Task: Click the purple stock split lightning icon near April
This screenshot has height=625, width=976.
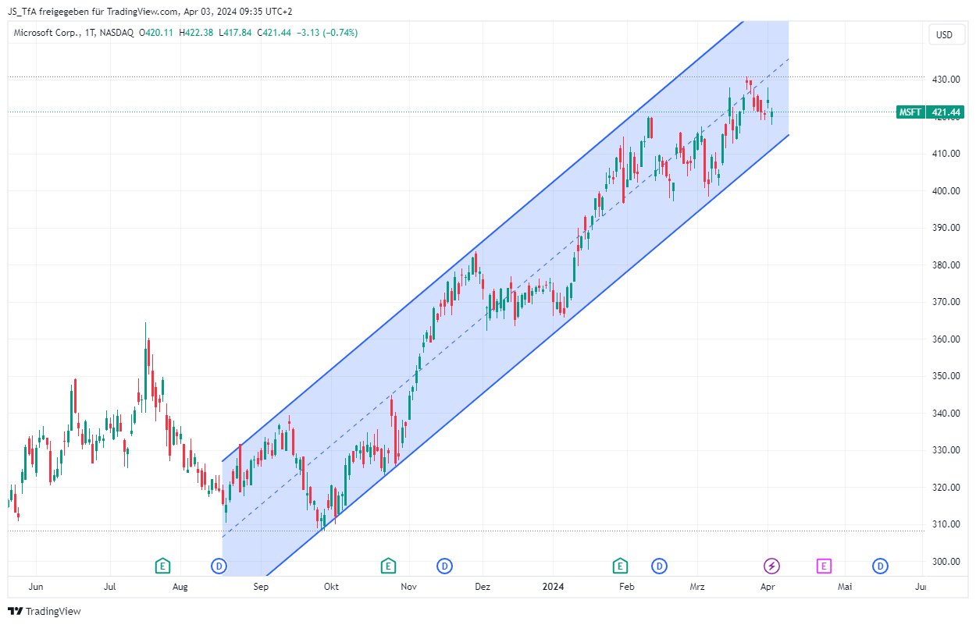Action: 770,566
